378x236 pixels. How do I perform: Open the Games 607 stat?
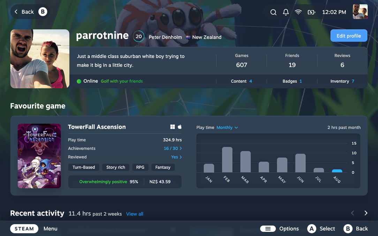point(242,61)
